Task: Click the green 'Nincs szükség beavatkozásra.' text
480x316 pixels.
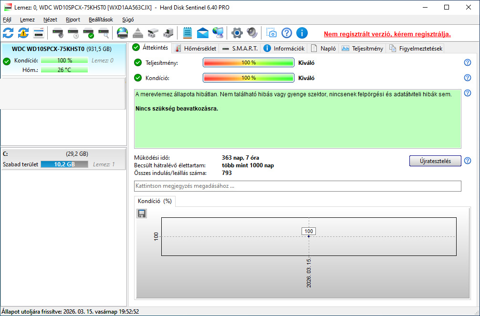Action: click(177, 108)
